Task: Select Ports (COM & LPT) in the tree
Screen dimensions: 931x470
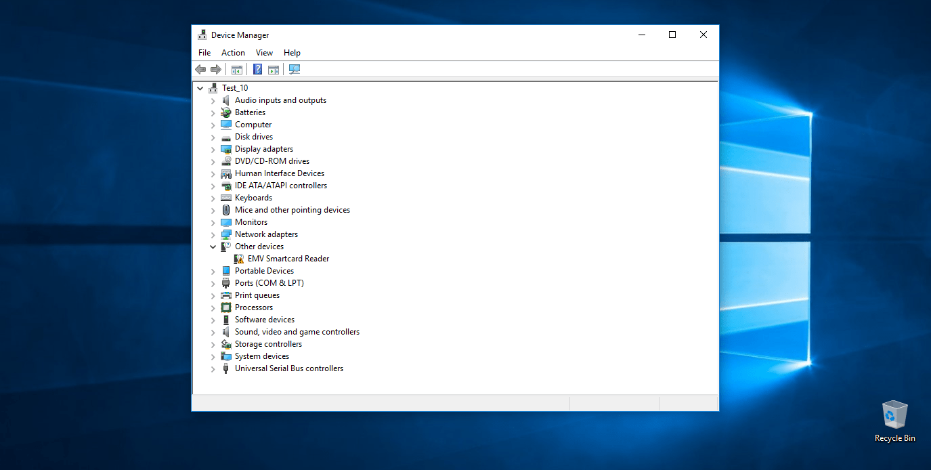Action: coord(268,282)
